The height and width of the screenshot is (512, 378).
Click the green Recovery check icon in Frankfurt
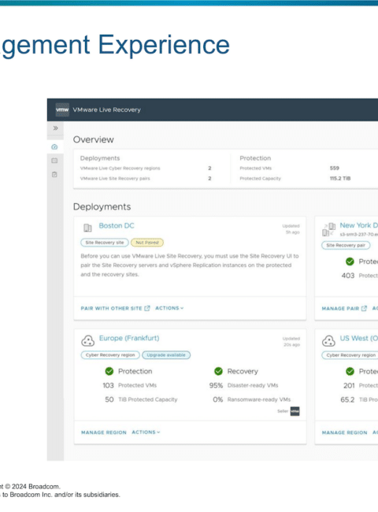point(218,371)
